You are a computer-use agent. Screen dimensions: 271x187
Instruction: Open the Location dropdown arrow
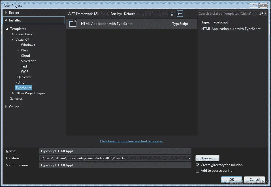tap(189, 158)
